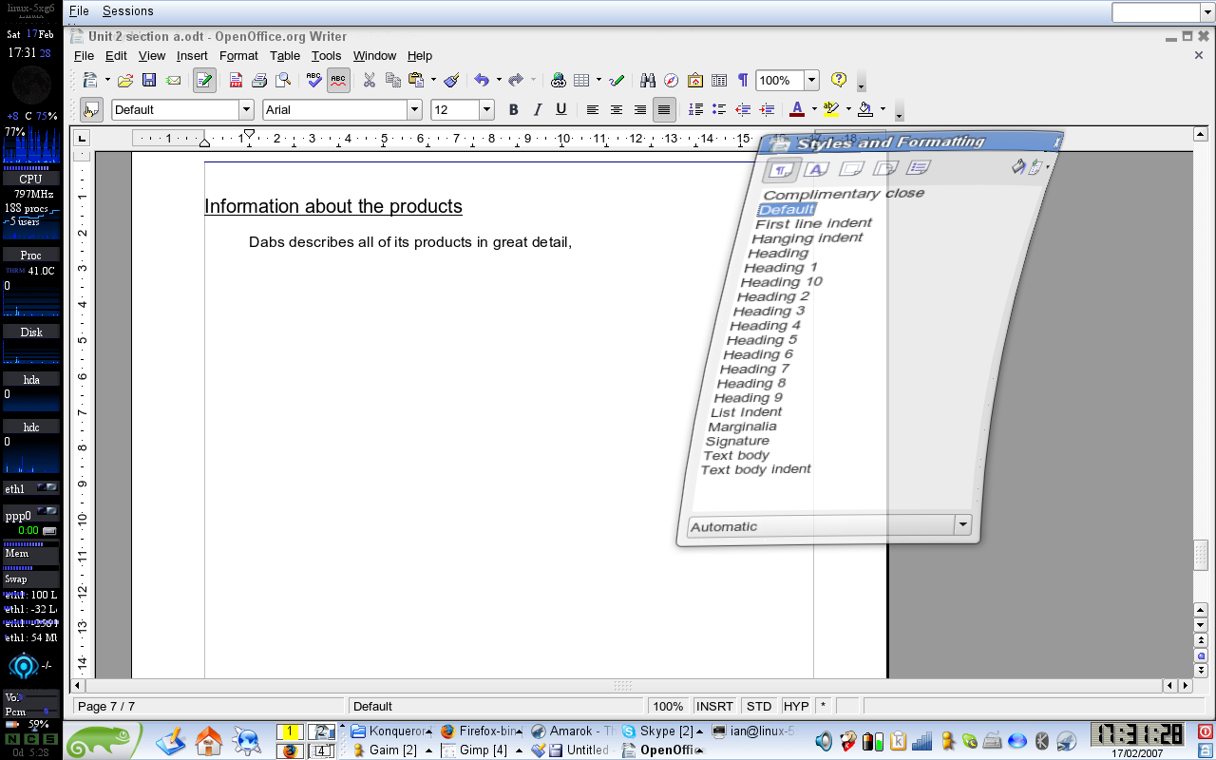Open Gallery icon
Image resolution: width=1216 pixels, height=760 pixels.
(695, 81)
